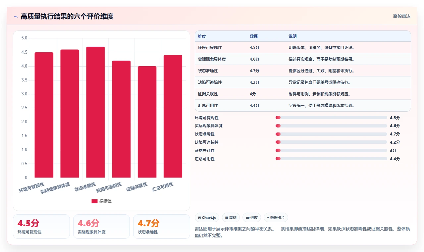
Task: Click the 汇总可用性 progress bar
Action: tap(331, 159)
